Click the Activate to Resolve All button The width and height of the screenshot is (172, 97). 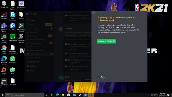[106, 41]
